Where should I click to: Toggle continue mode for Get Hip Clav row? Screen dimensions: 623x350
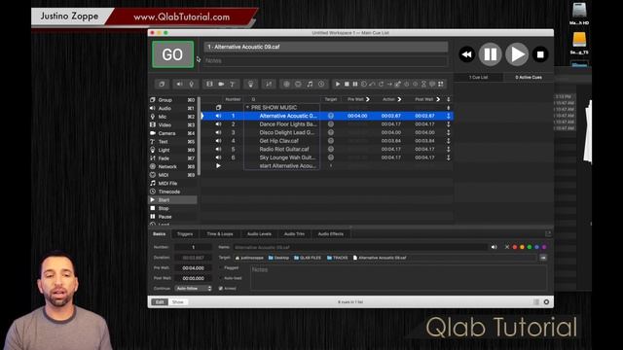448,141
